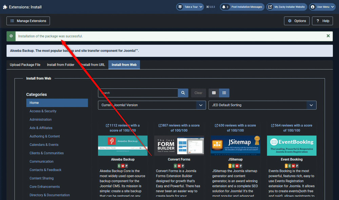Viewport: 339px width, 200px height.
Task: Switch to grid view layout
Action: 214,93
